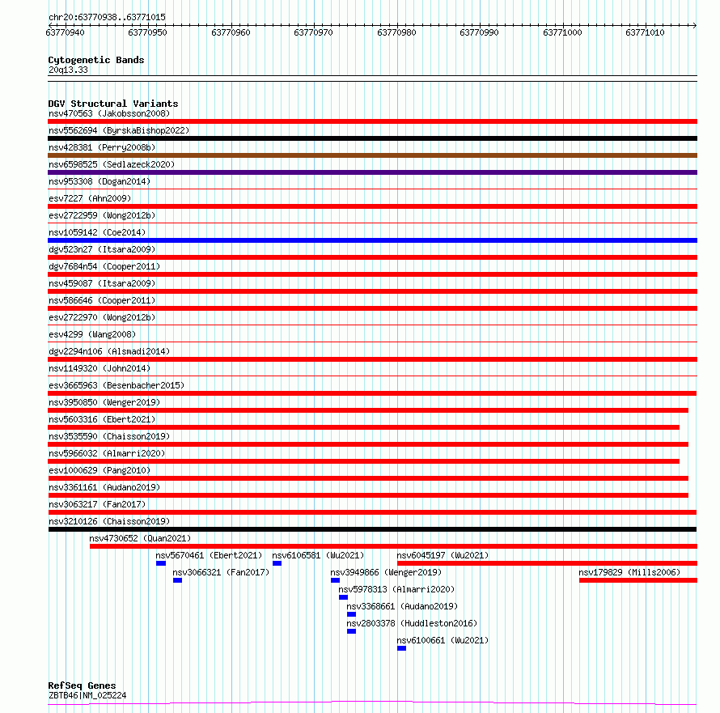Open nsv6045197 (Wu2021) label
Screen dimensions: 720x713
coord(443,555)
